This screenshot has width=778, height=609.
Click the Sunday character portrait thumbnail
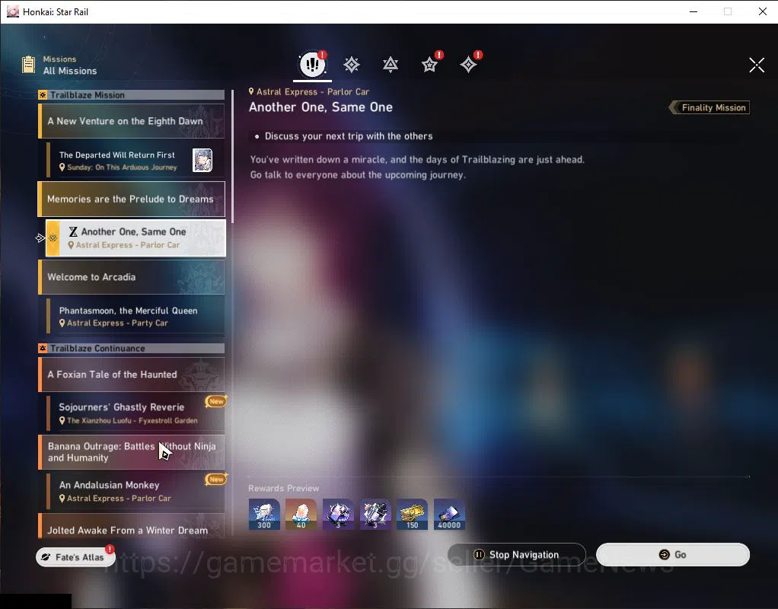[202, 161]
